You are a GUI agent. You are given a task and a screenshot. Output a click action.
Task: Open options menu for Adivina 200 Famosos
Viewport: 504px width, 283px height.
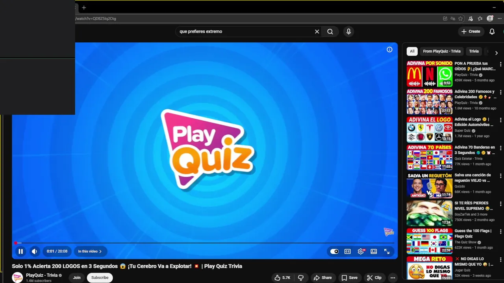click(x=500, y=92)
